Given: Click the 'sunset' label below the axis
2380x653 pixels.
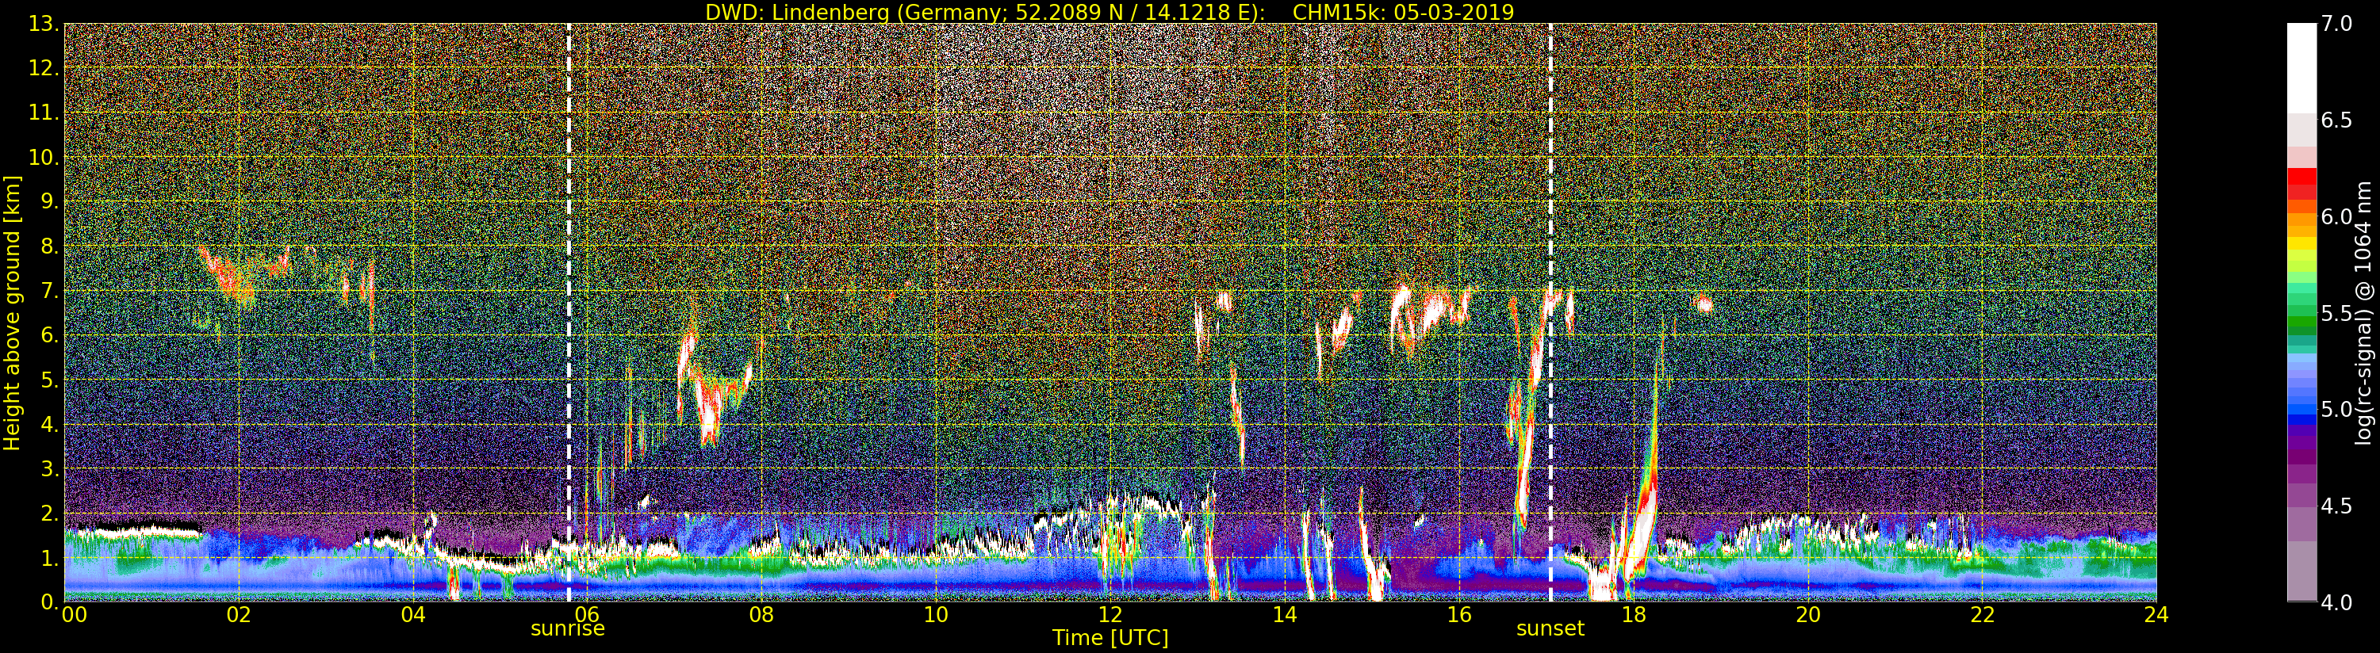Looking at the screenshot, I should tap(1550, 629).
